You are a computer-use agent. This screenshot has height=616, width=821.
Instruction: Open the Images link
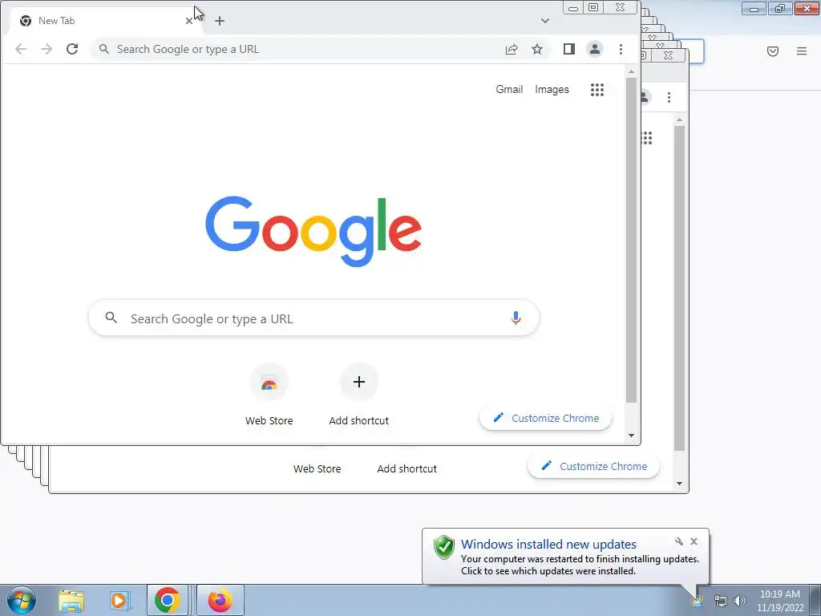click(x=552, y=90)
